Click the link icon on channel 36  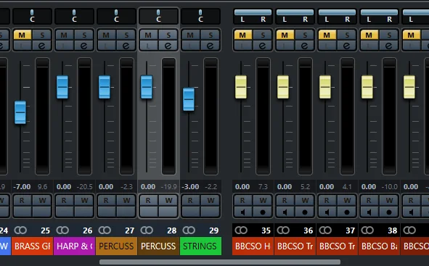click(283, 230)
